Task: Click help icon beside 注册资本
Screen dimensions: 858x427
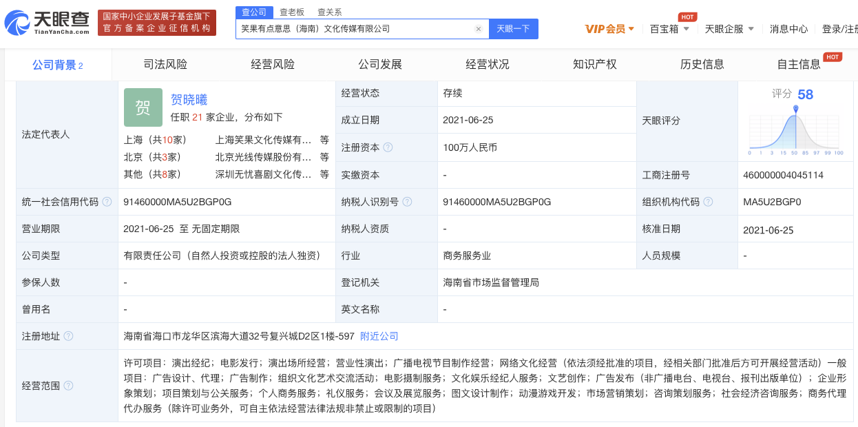Action: click(x=388, y=147)
